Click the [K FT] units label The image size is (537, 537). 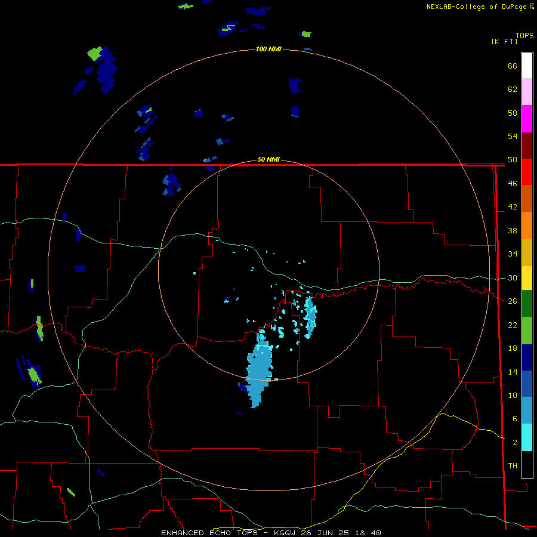click(x=504, y=41)
